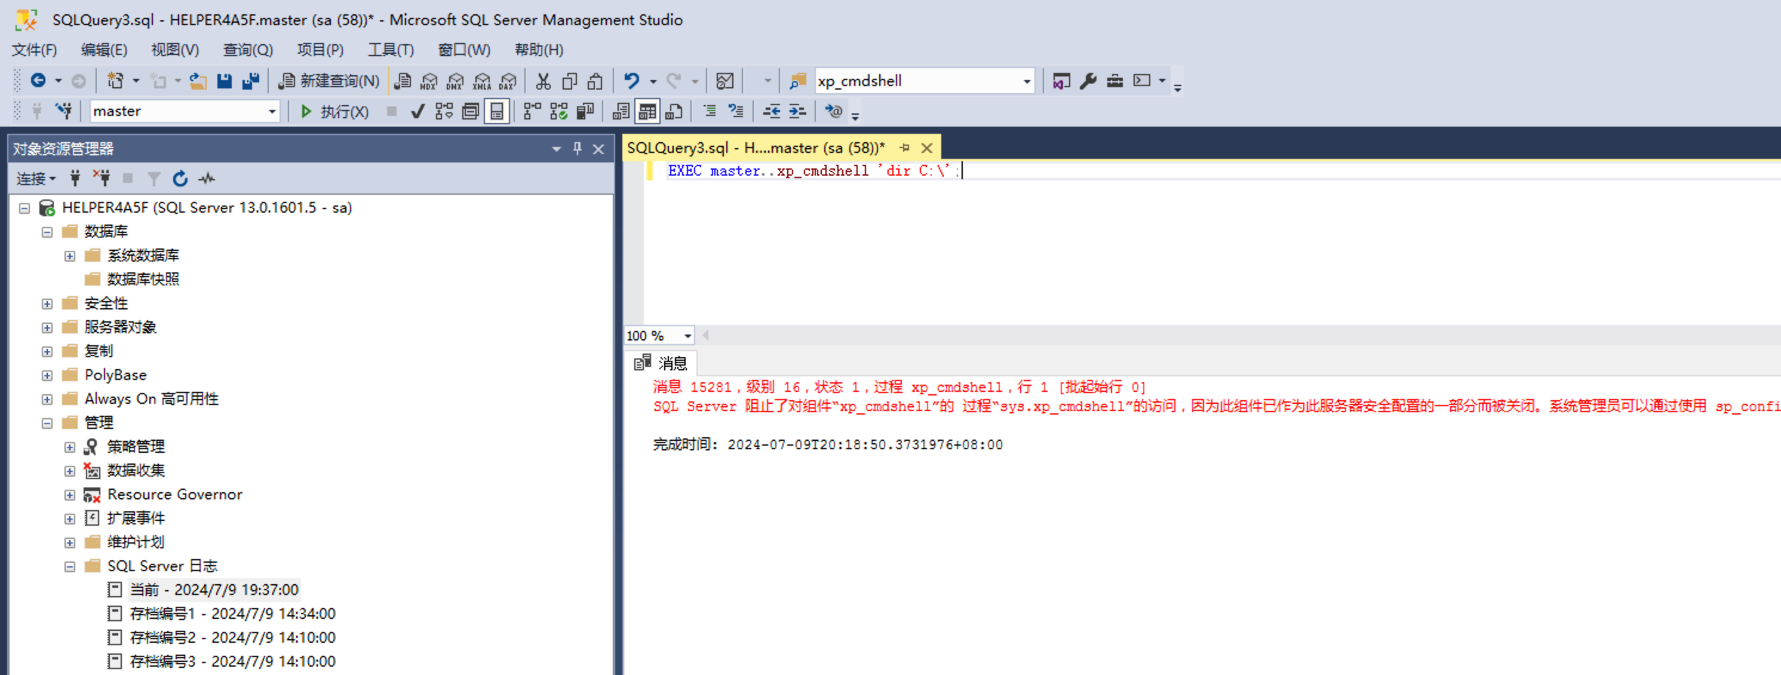
Task: Click the 新建查询(N) button
Action: (329, 81)
